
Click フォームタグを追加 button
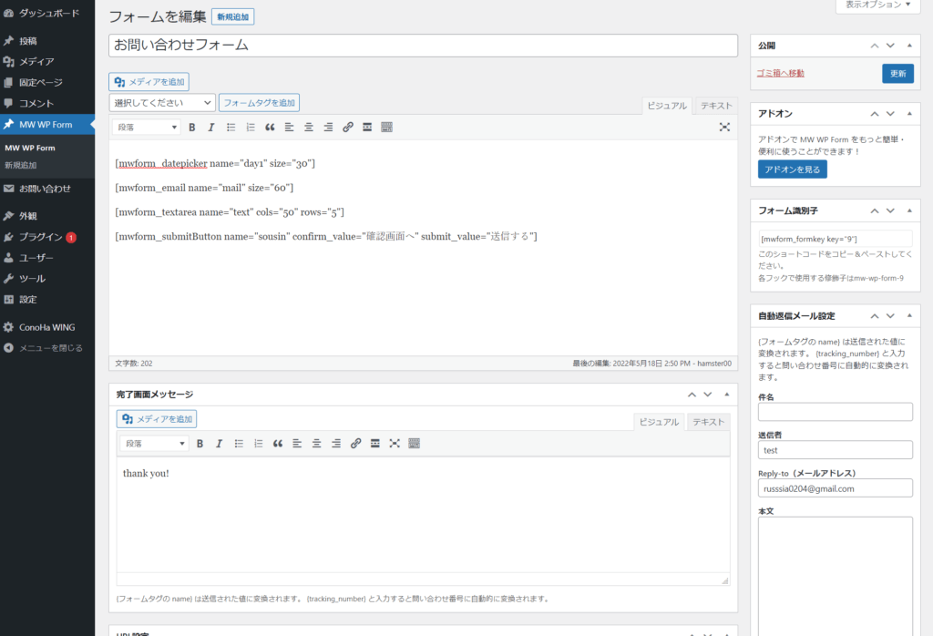click(259, 103)
